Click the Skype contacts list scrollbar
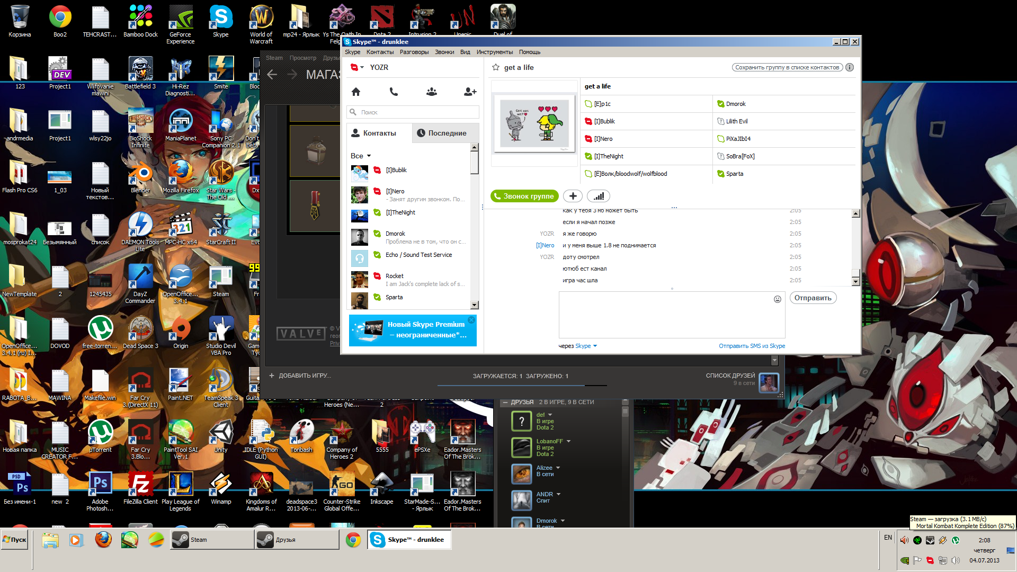 475,227
